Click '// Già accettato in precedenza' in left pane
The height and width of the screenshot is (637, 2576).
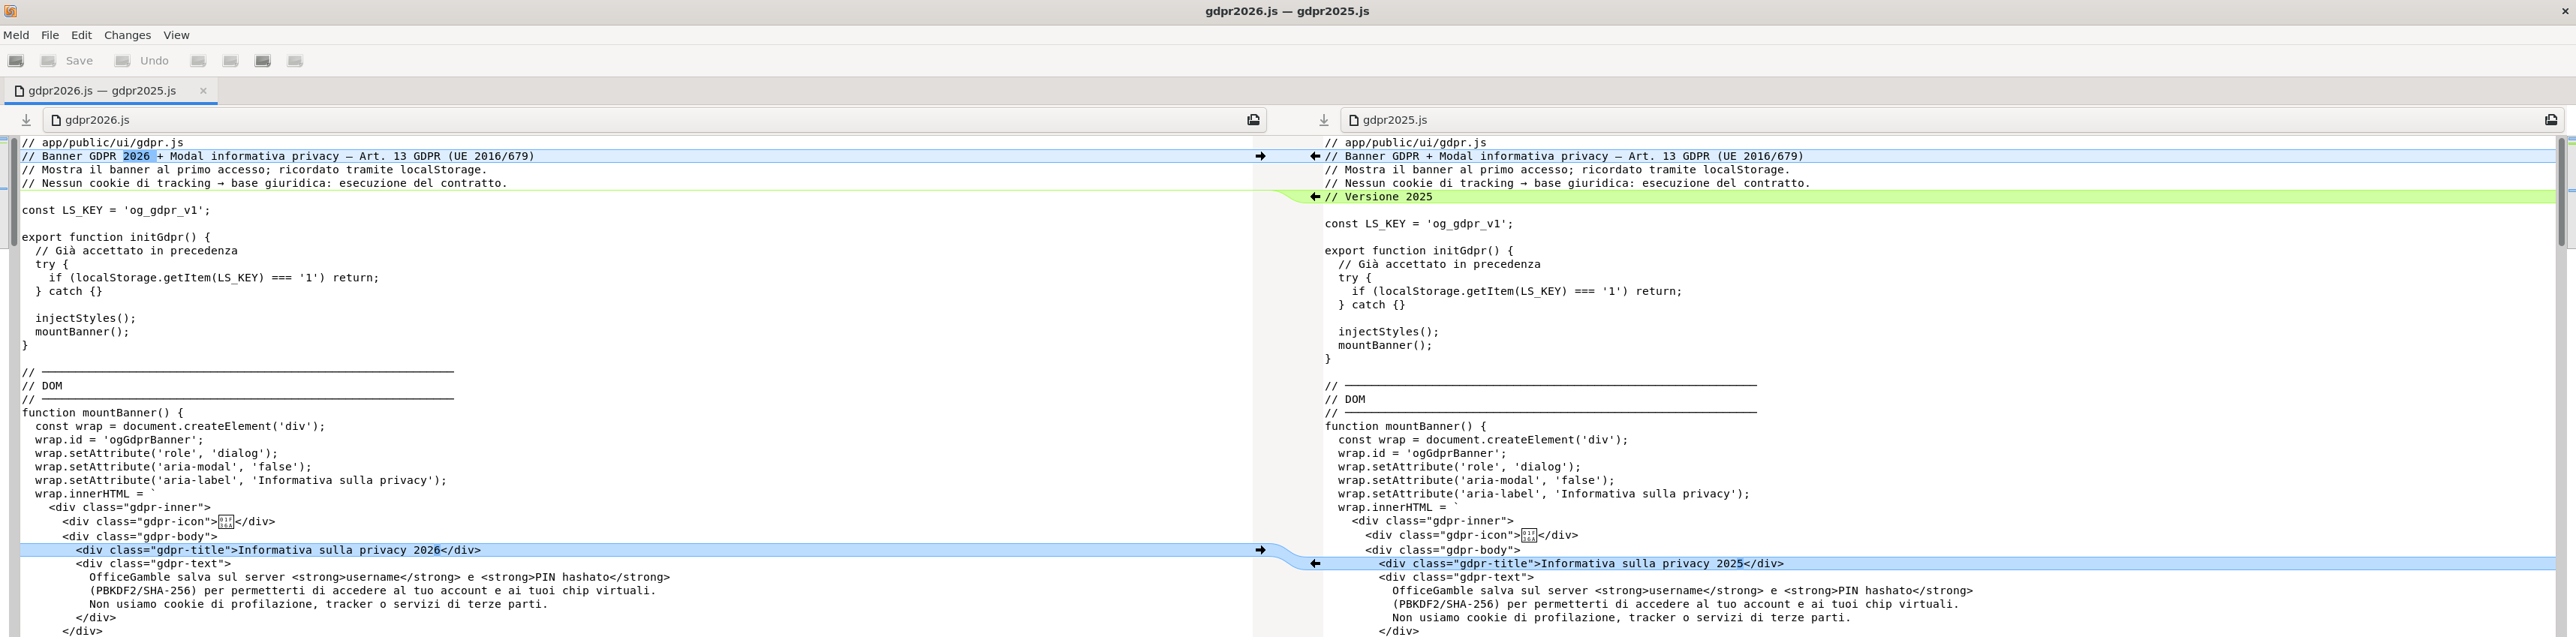136,251
